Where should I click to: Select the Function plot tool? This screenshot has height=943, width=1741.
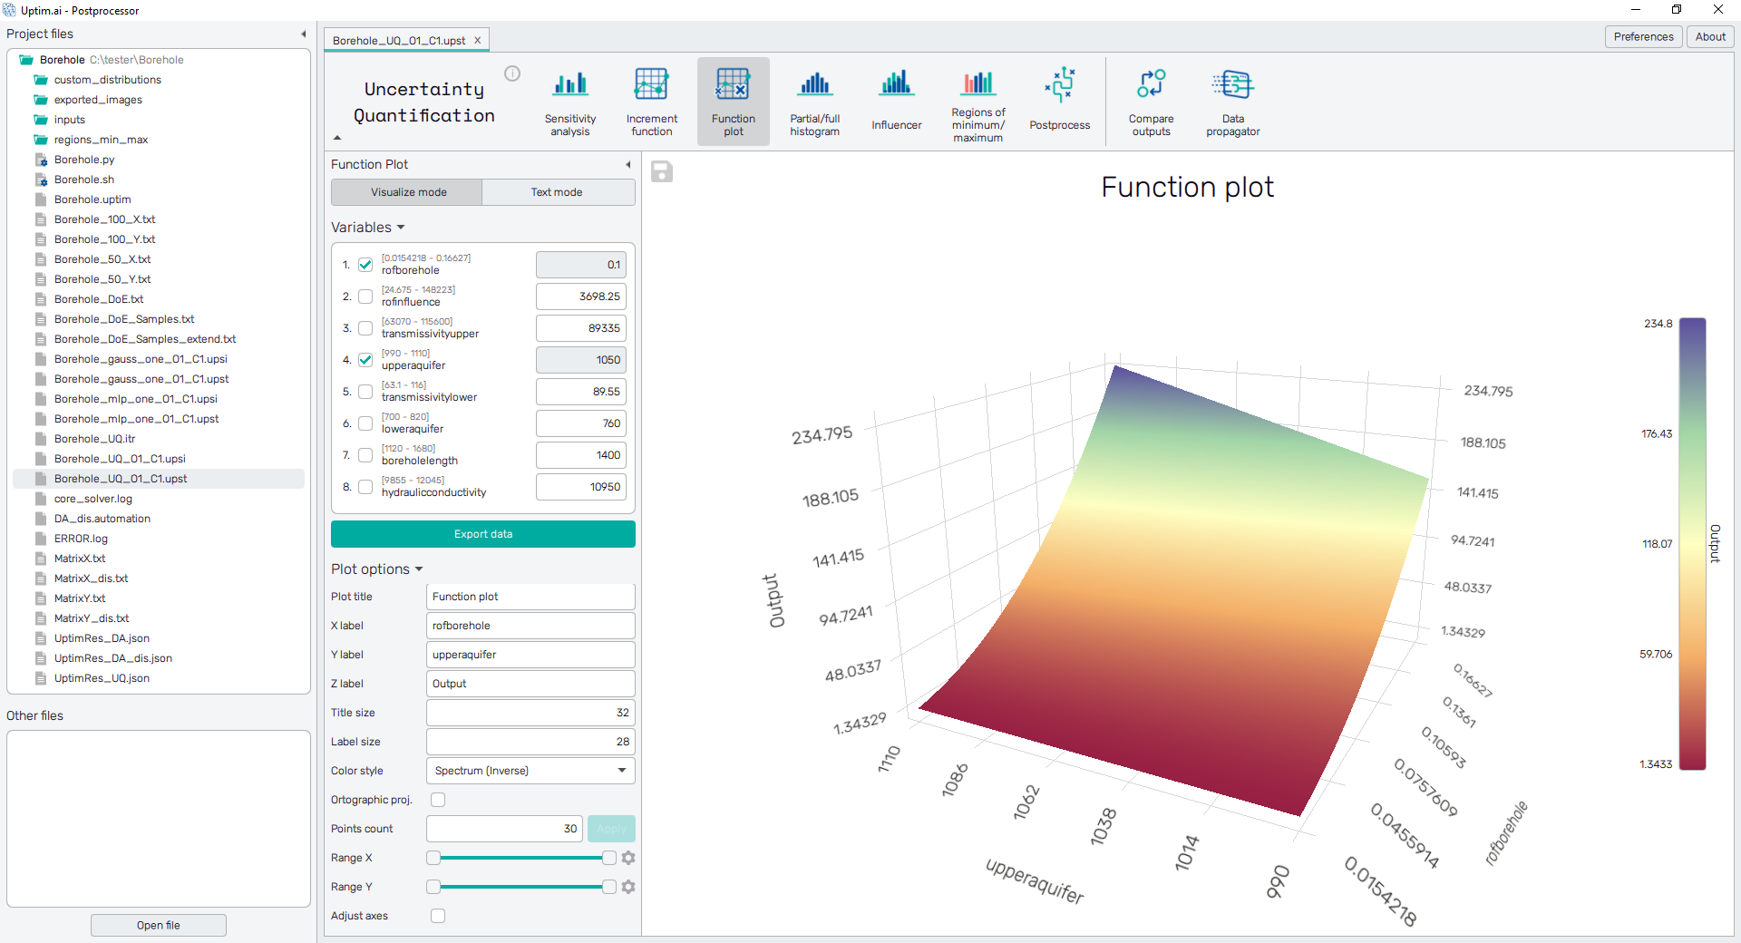733,102
